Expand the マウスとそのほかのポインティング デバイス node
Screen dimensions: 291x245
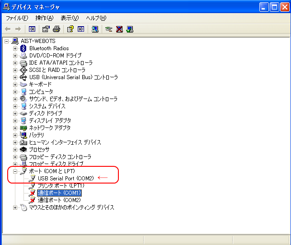15,207
